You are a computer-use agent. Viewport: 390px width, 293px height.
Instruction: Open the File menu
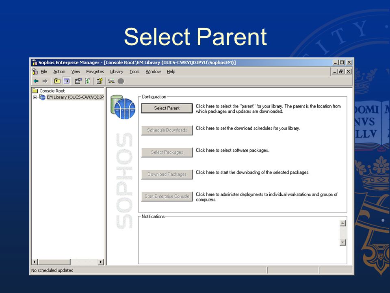44,72
